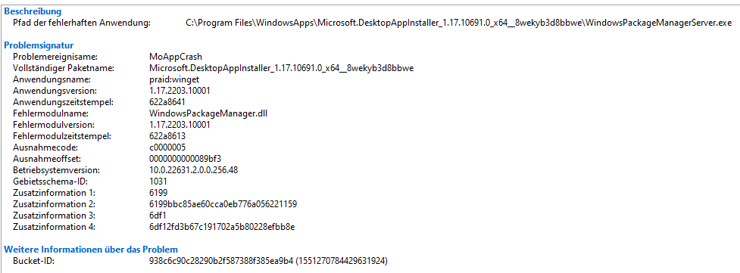Click the Gebietsschema-ID value 1031
The image size is (740, 273).
point(158,181)
